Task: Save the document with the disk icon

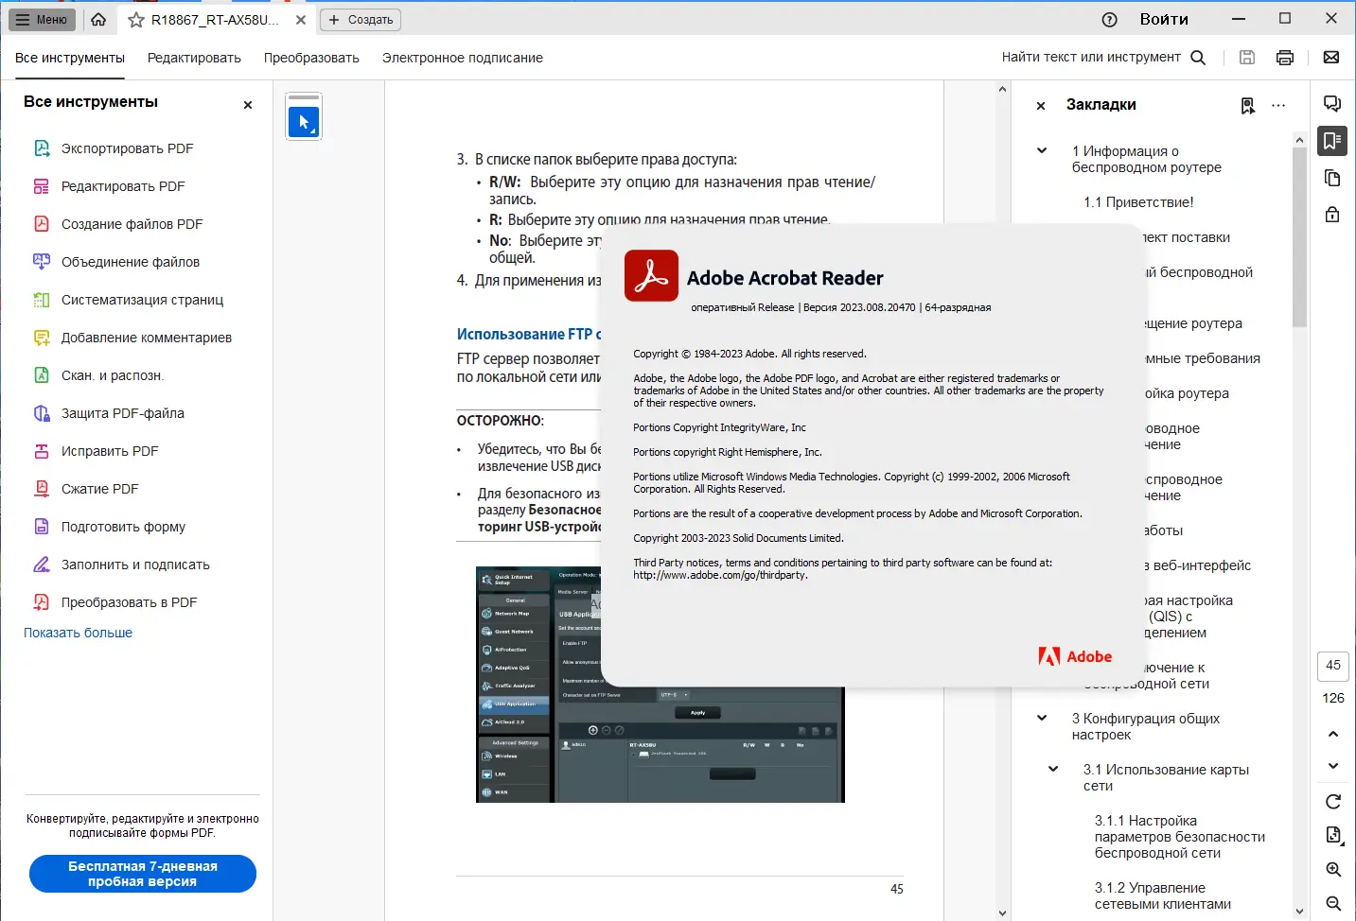Action: [x=1247, y=58]
